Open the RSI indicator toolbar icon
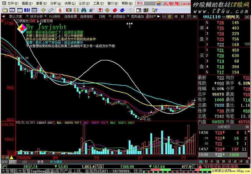The width and height of the screenshot is (251, 174). 27,10
